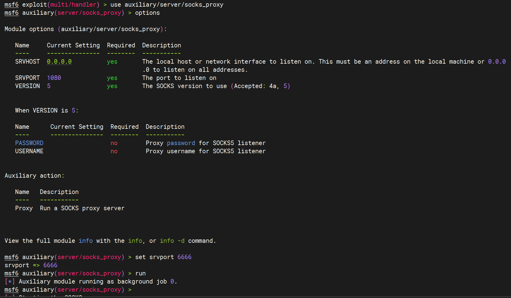Click the 'srvport => 6666' output line

click(31, 265)
